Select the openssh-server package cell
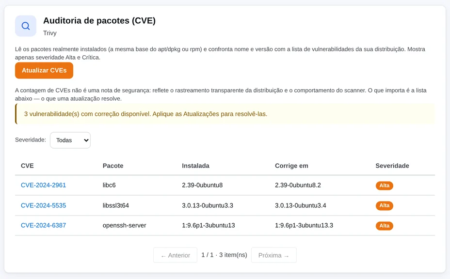This screenshot has width=450, height=279. (x=125, y=225)
